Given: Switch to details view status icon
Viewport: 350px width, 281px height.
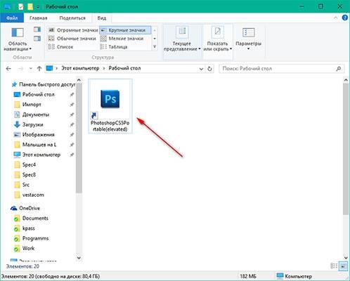Looking at the screenshot, I should (x=334, y=266).
